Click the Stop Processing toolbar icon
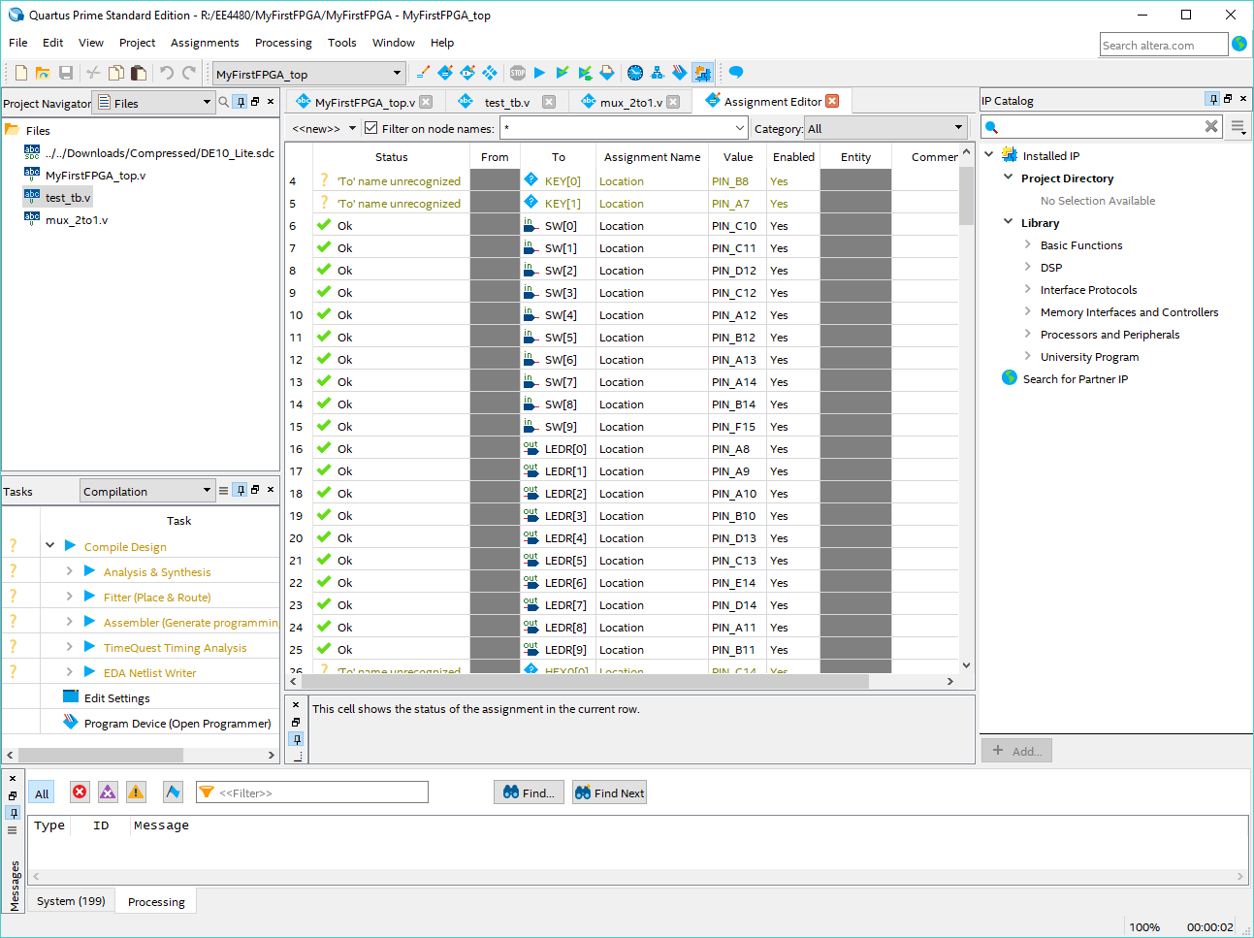The height and width of the screenshot is (938, 1254). [518, 73]
